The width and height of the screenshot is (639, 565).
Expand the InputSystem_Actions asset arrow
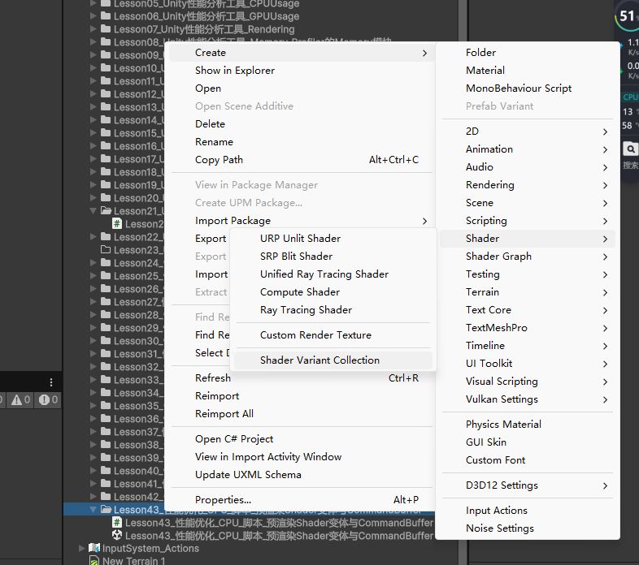click(x=81, y=549)
